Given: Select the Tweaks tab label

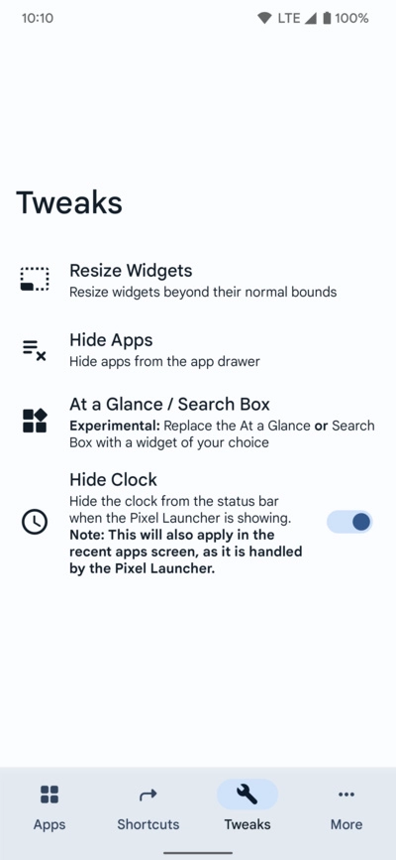Looking at the screenshot, I should pyautogui.click(x=247, y=824).
